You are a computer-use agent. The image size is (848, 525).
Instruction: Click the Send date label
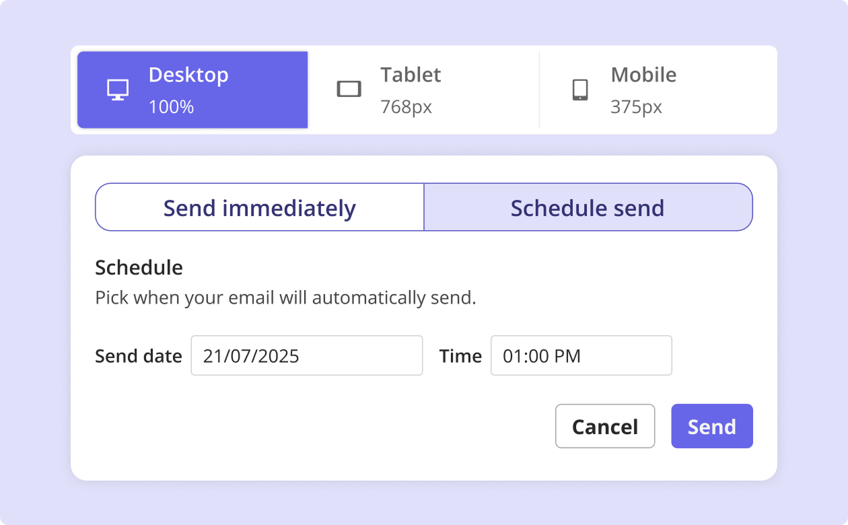[x=139, y=356]
